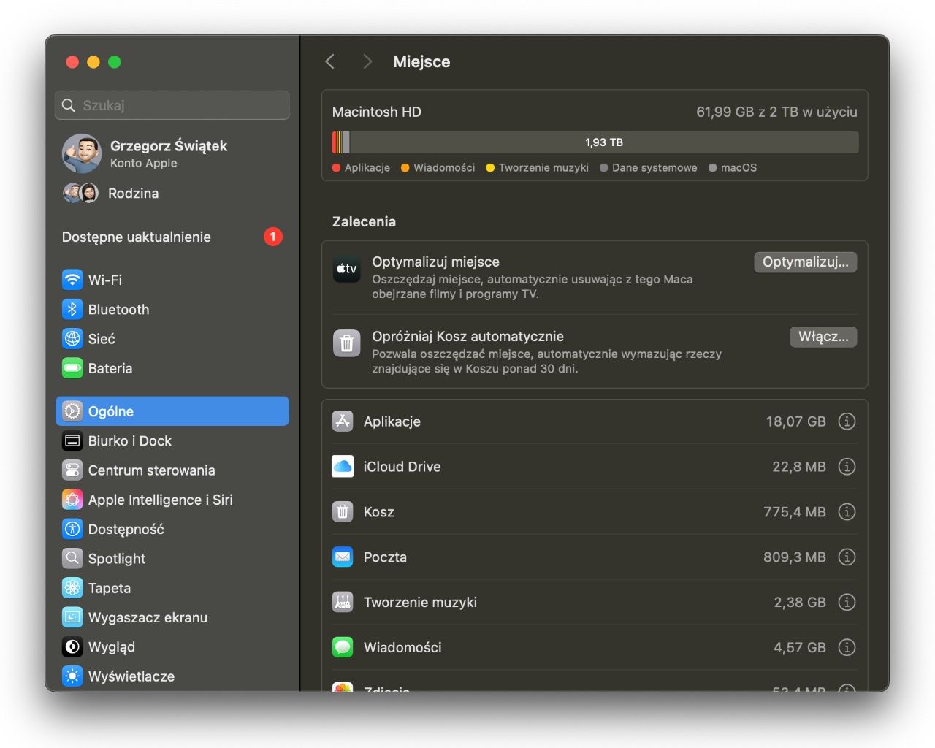Select Wi-Fi label in sidebar
This screenshot has width=935, height=748.
[105, 280]
